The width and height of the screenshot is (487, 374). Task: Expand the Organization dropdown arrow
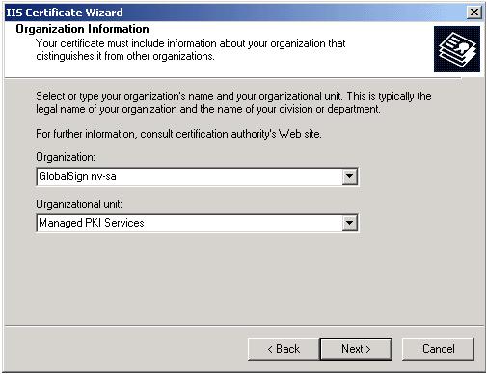(349, 176)
